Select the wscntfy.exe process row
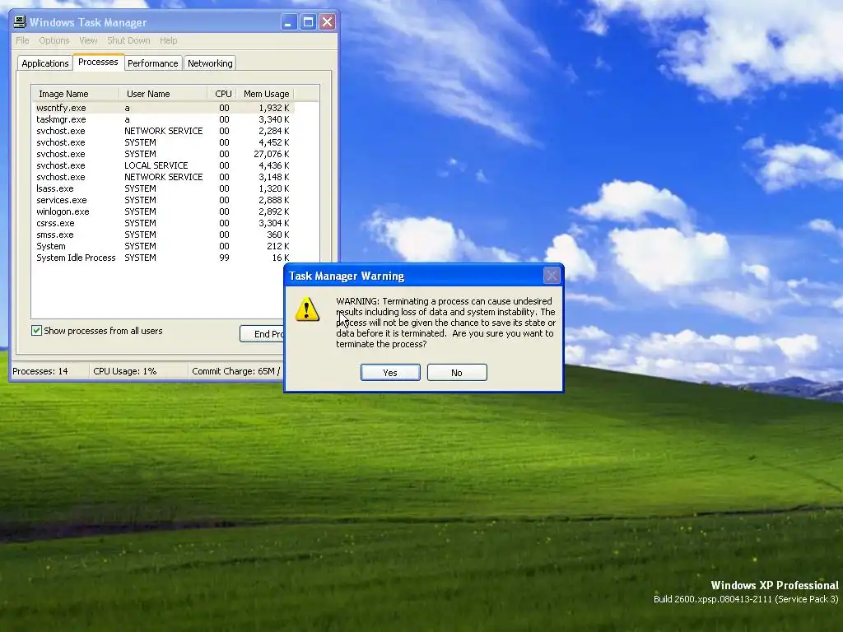This screenshot has width=843, height=632. point(163,108)
